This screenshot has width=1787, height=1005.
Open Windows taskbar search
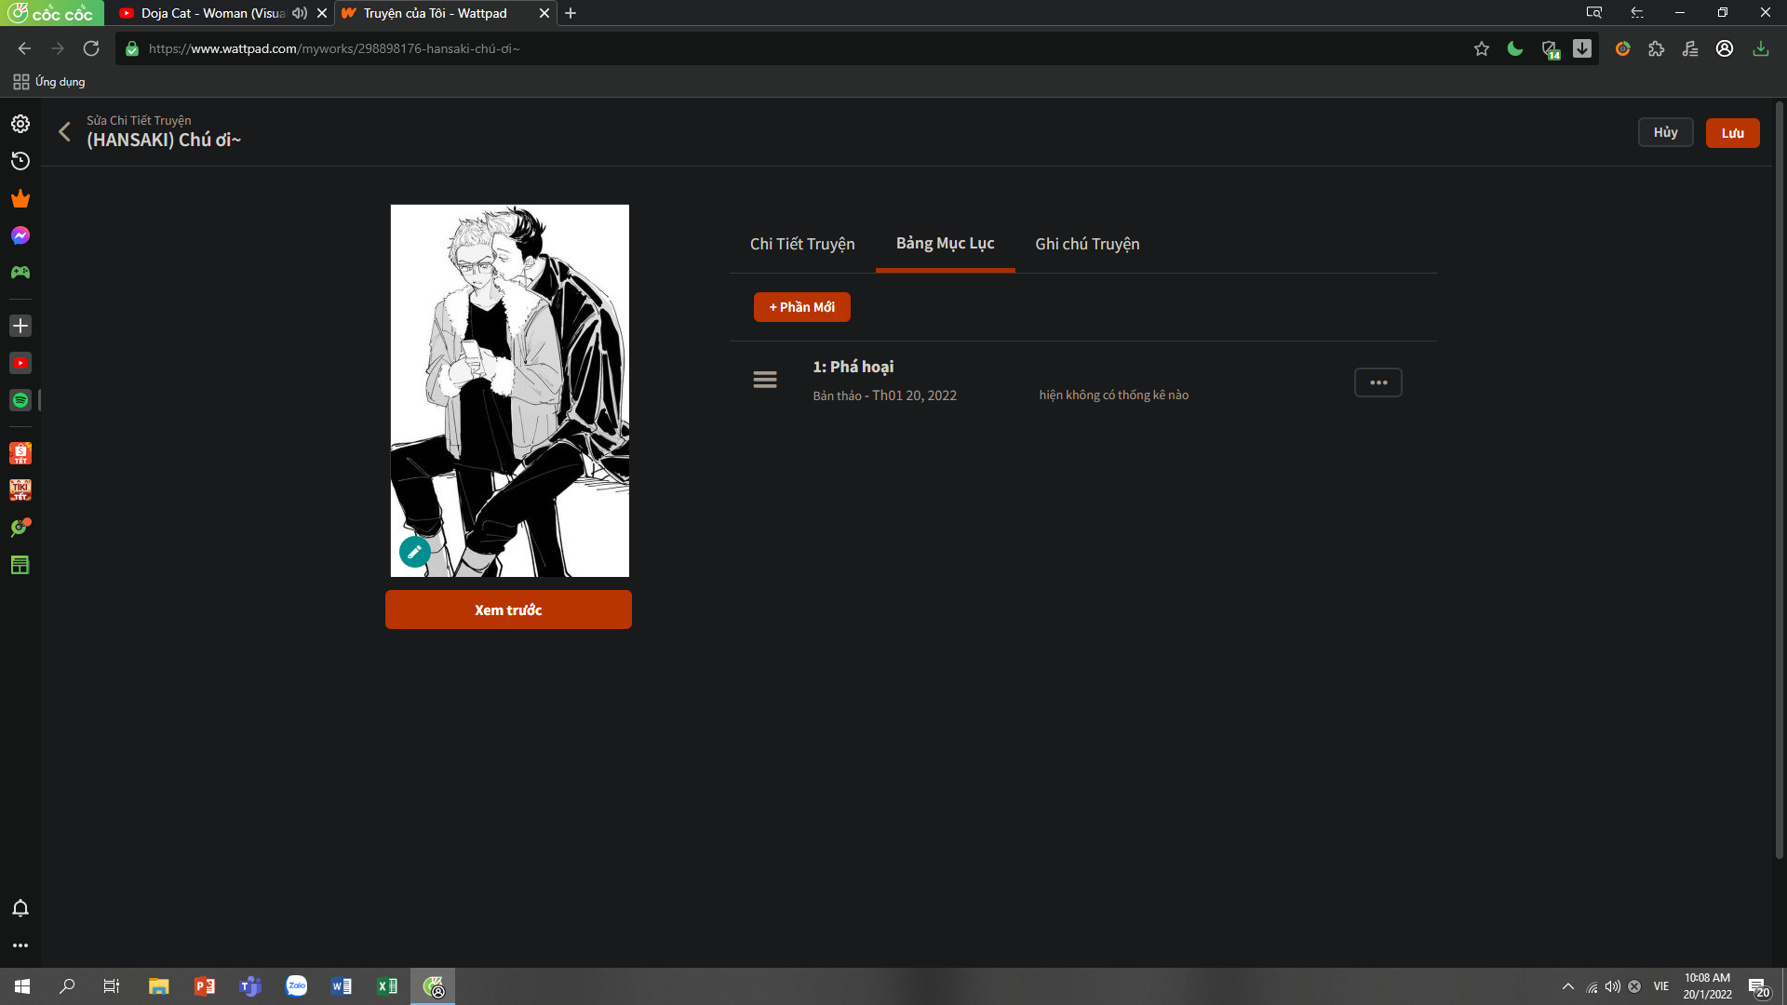(67, 986)
